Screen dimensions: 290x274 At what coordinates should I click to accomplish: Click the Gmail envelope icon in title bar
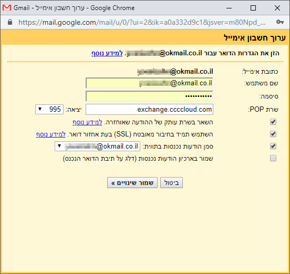7,8
